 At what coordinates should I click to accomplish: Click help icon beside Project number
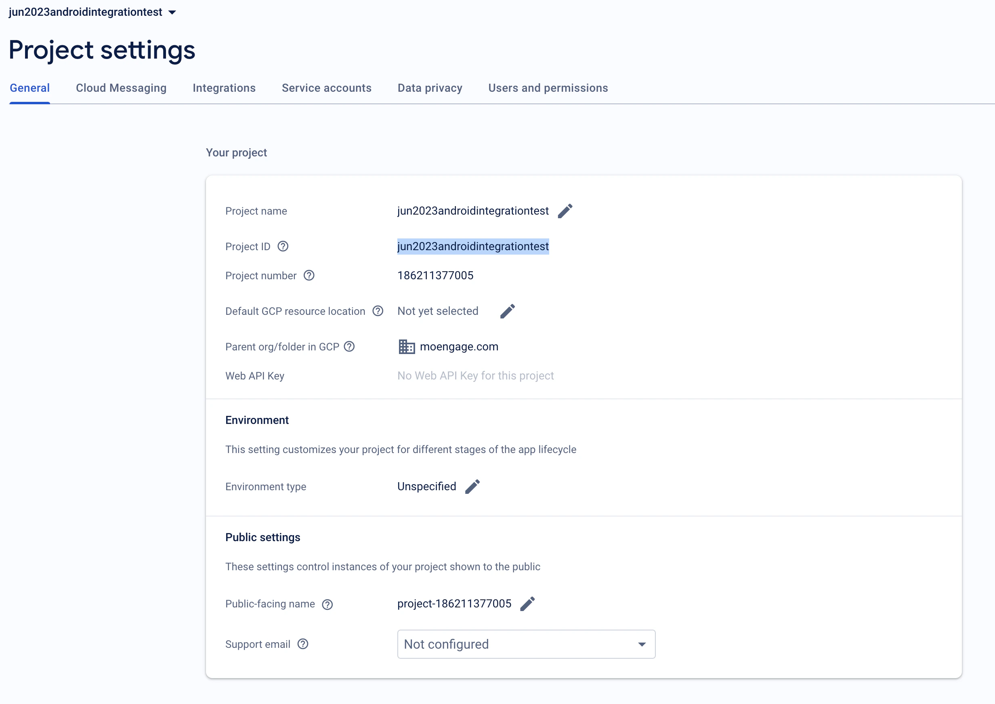pyautogui.click(x=309, y=276)
